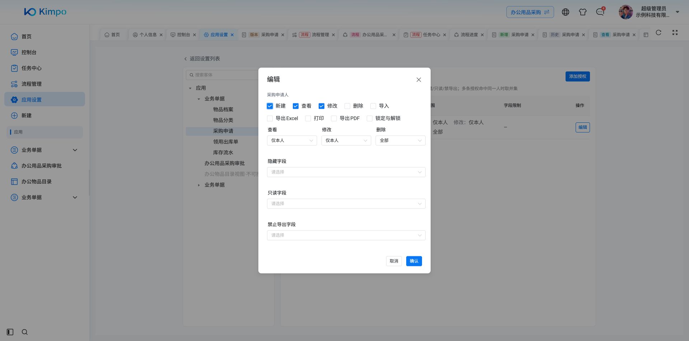Open the 查看 scope dropdown

292,140
